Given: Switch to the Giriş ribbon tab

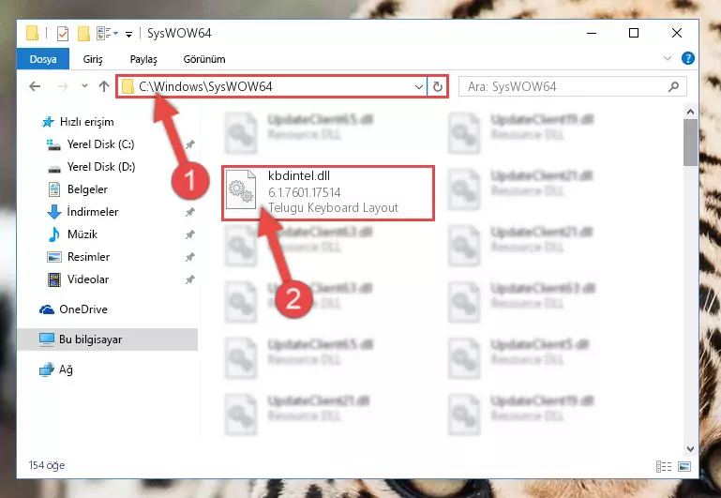Looking at the screenshot, I should point(93,59).
